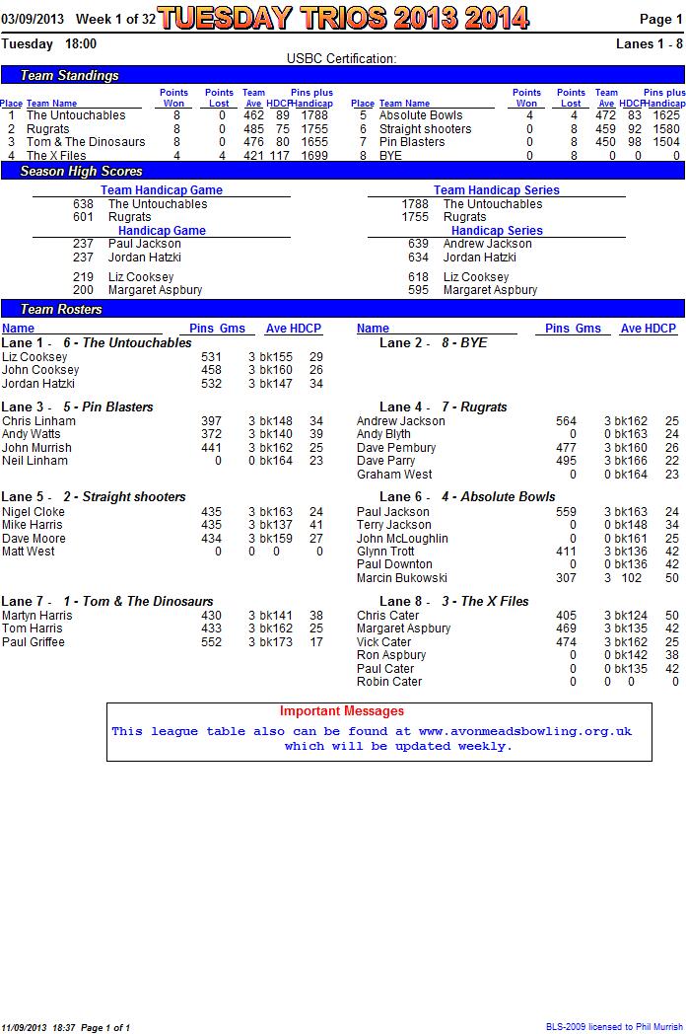Select "Straight shooters" row in Team Standings

pos(517,128)
